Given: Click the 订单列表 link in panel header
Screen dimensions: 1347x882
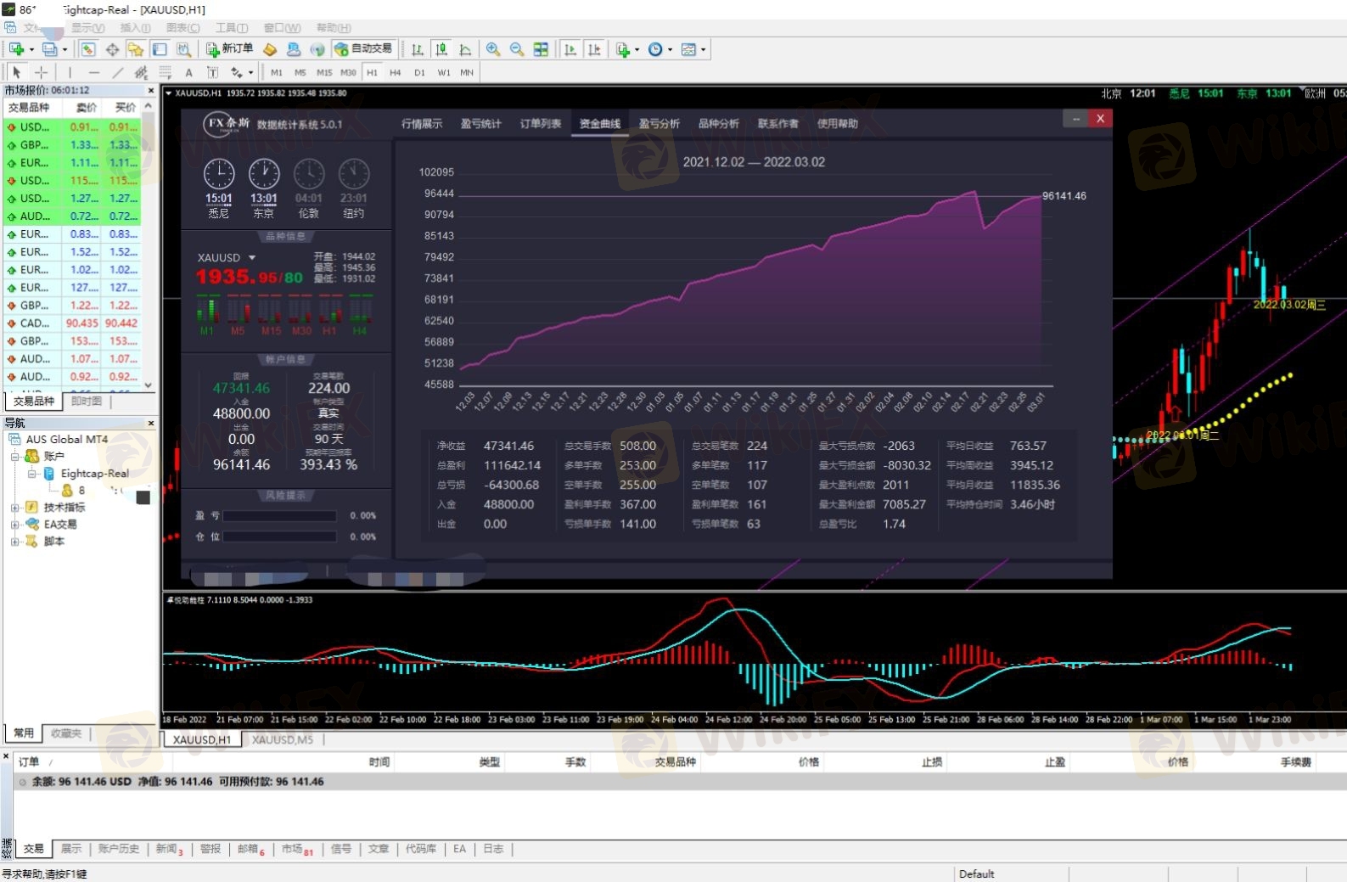Looking at the screenshot, I should coord(540,124).
